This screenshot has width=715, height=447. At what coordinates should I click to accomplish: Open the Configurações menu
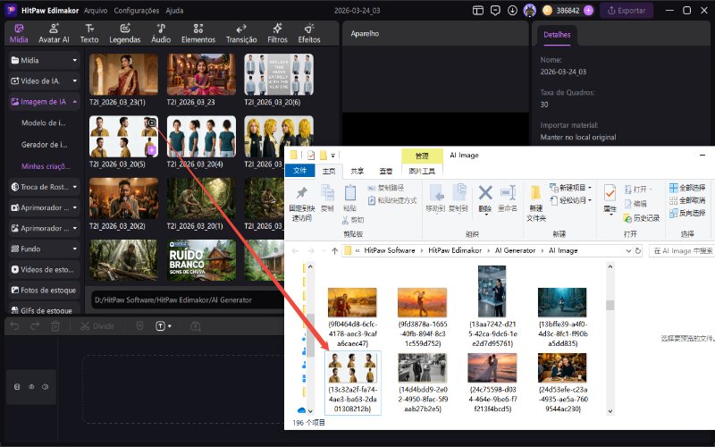pyautogui.click(x=137, y=11)
